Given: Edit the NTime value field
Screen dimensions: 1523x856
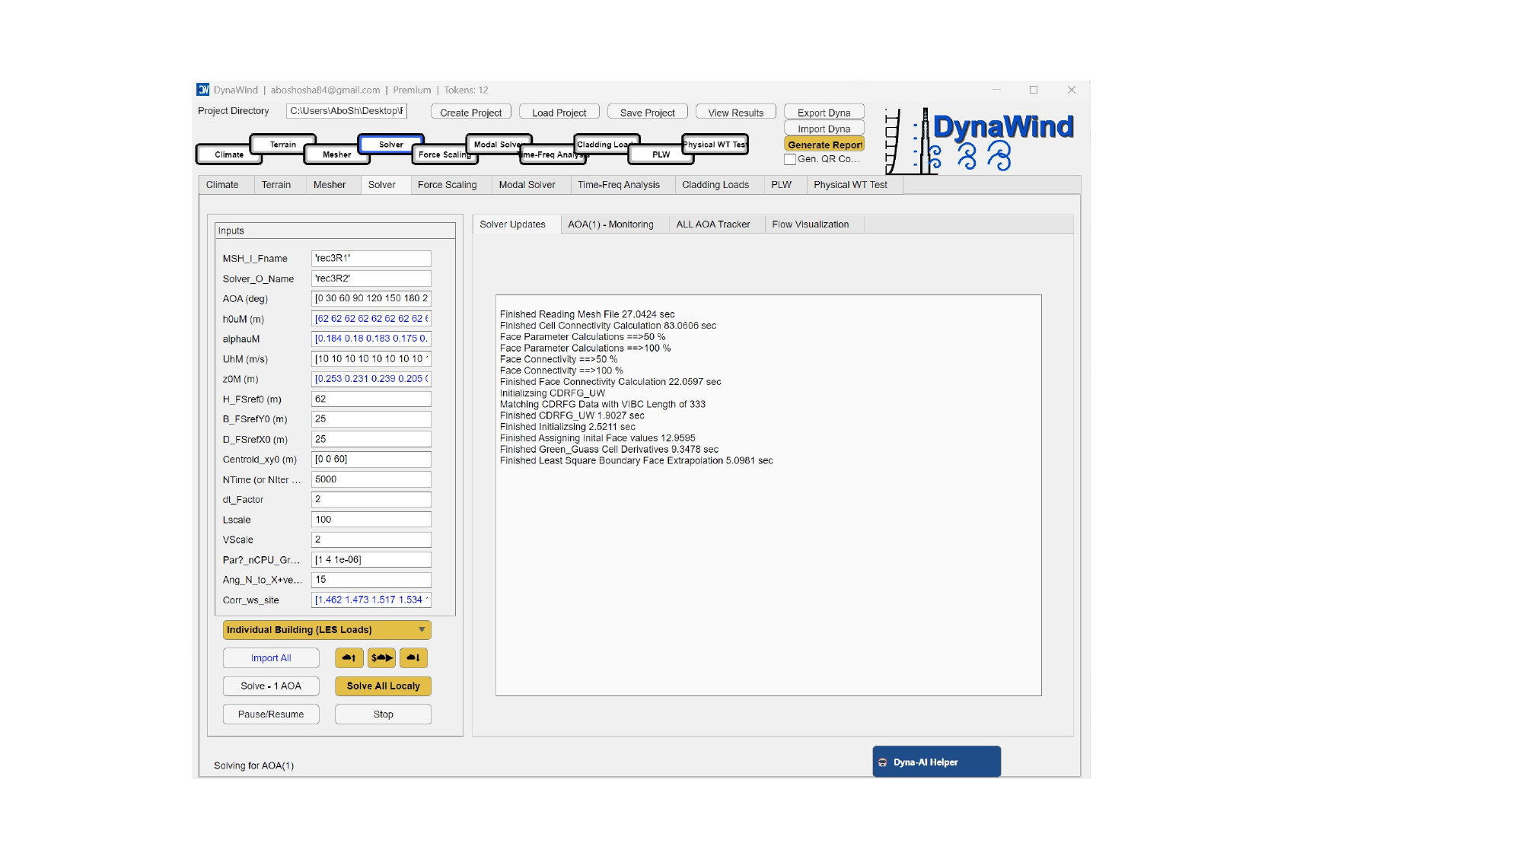Looking at the screenshot, I should click(x=371, y=479).
